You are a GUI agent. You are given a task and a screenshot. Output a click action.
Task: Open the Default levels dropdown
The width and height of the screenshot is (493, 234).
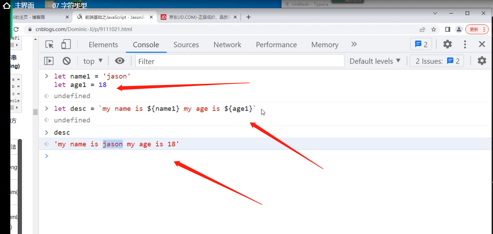[375, 61]
